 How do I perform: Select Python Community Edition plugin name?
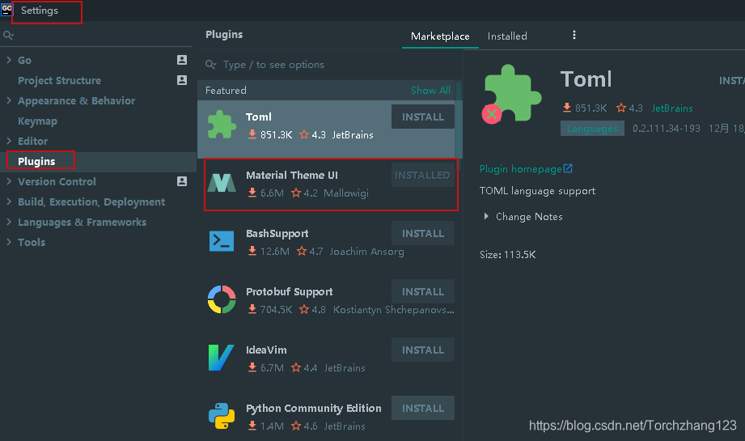click(x=314, y=408)
